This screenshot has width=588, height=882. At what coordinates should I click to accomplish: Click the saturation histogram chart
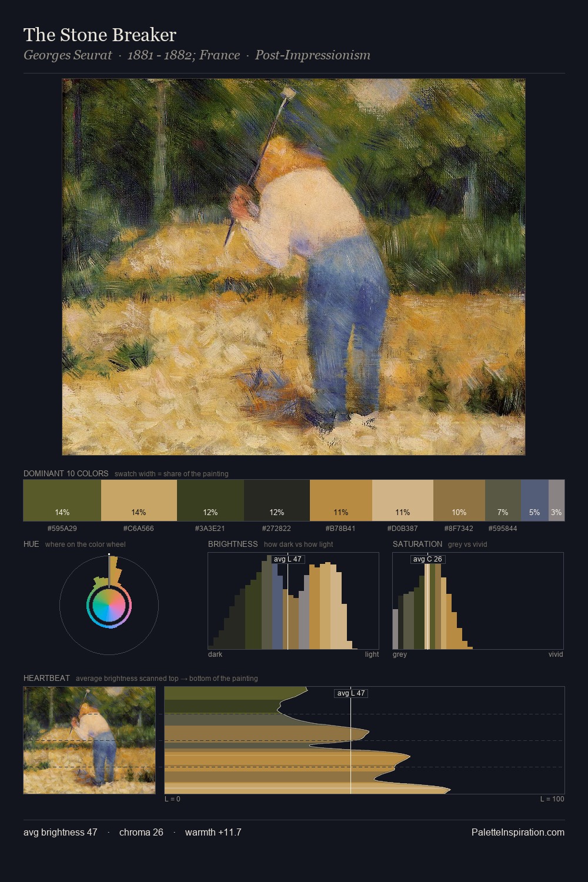[478, 601]
